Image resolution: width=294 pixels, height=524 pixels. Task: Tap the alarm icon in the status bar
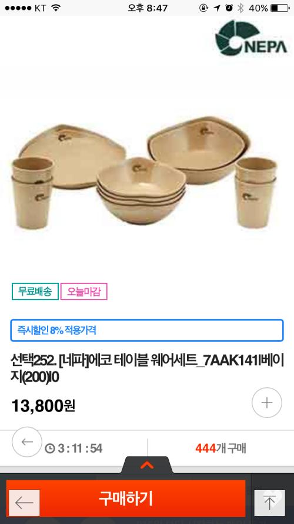pos(229,8)
